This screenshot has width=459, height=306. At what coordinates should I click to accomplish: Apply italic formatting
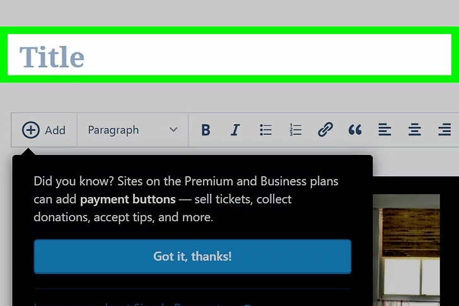tap(235, 130)
